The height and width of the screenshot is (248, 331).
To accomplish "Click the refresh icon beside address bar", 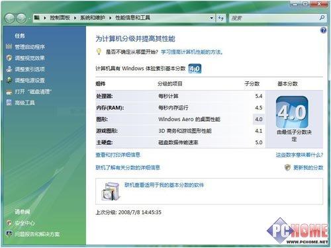I will click(x=220, y=18).
